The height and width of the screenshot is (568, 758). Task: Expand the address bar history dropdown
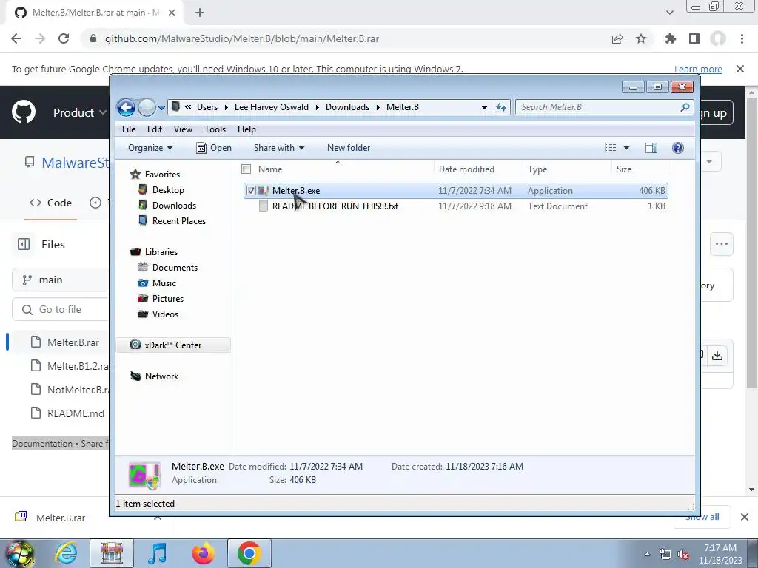[484, 108]
